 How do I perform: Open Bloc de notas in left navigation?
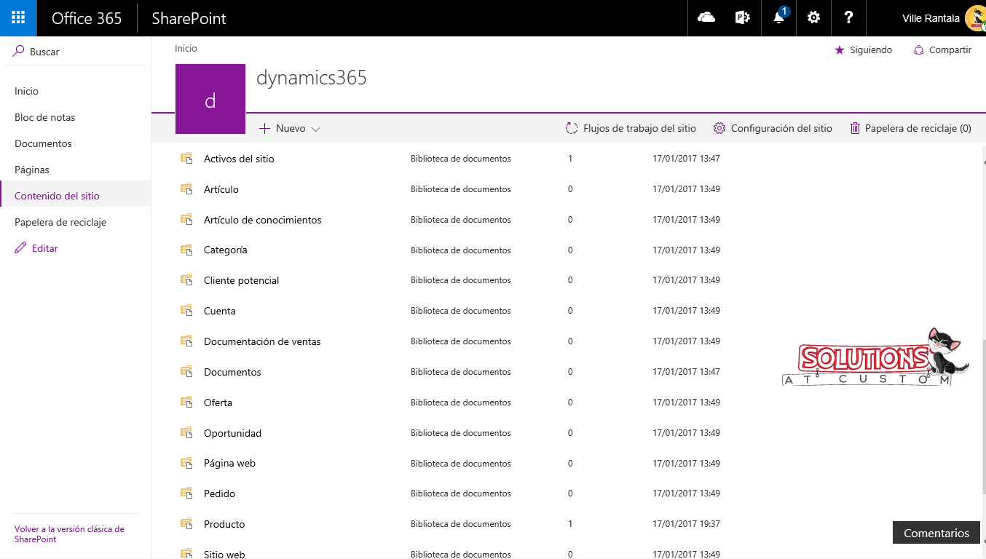click(x=44, y=117)
